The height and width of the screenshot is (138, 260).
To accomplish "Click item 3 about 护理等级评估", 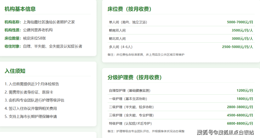I will tap(34, 100).
